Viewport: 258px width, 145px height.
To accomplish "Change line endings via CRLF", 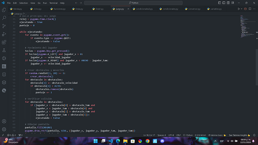I will pyautogui.click(x=178, y=135).
